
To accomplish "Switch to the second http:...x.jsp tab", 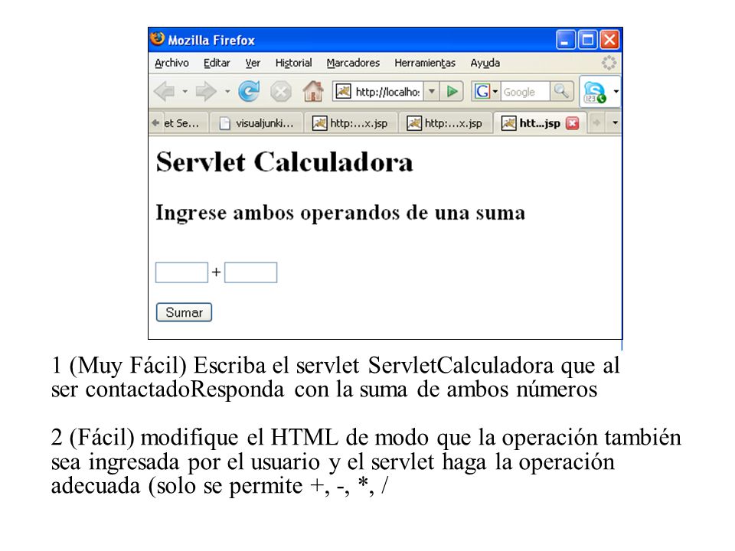I will tap(446, 123).
